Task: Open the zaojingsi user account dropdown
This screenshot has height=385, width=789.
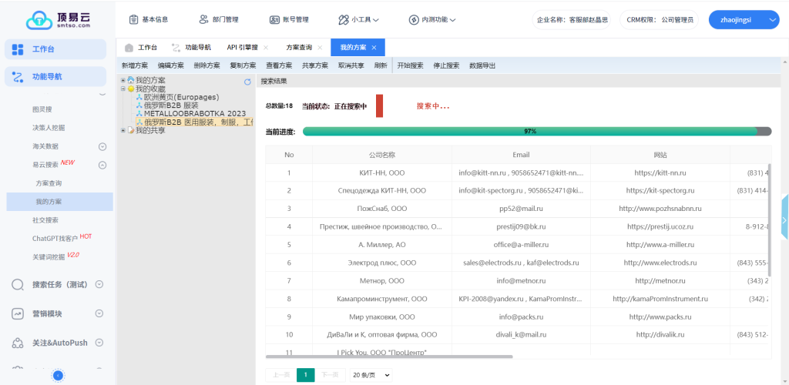Action: (744, 19)
